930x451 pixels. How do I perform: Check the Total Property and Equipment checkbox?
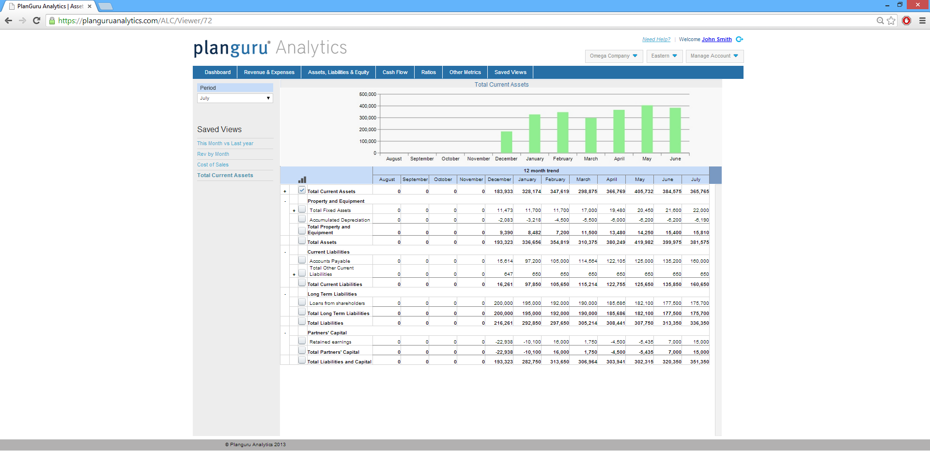click(x=302, y=231)
